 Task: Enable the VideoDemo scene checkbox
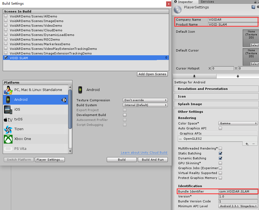pyautogui.click(x=6, y=25)
